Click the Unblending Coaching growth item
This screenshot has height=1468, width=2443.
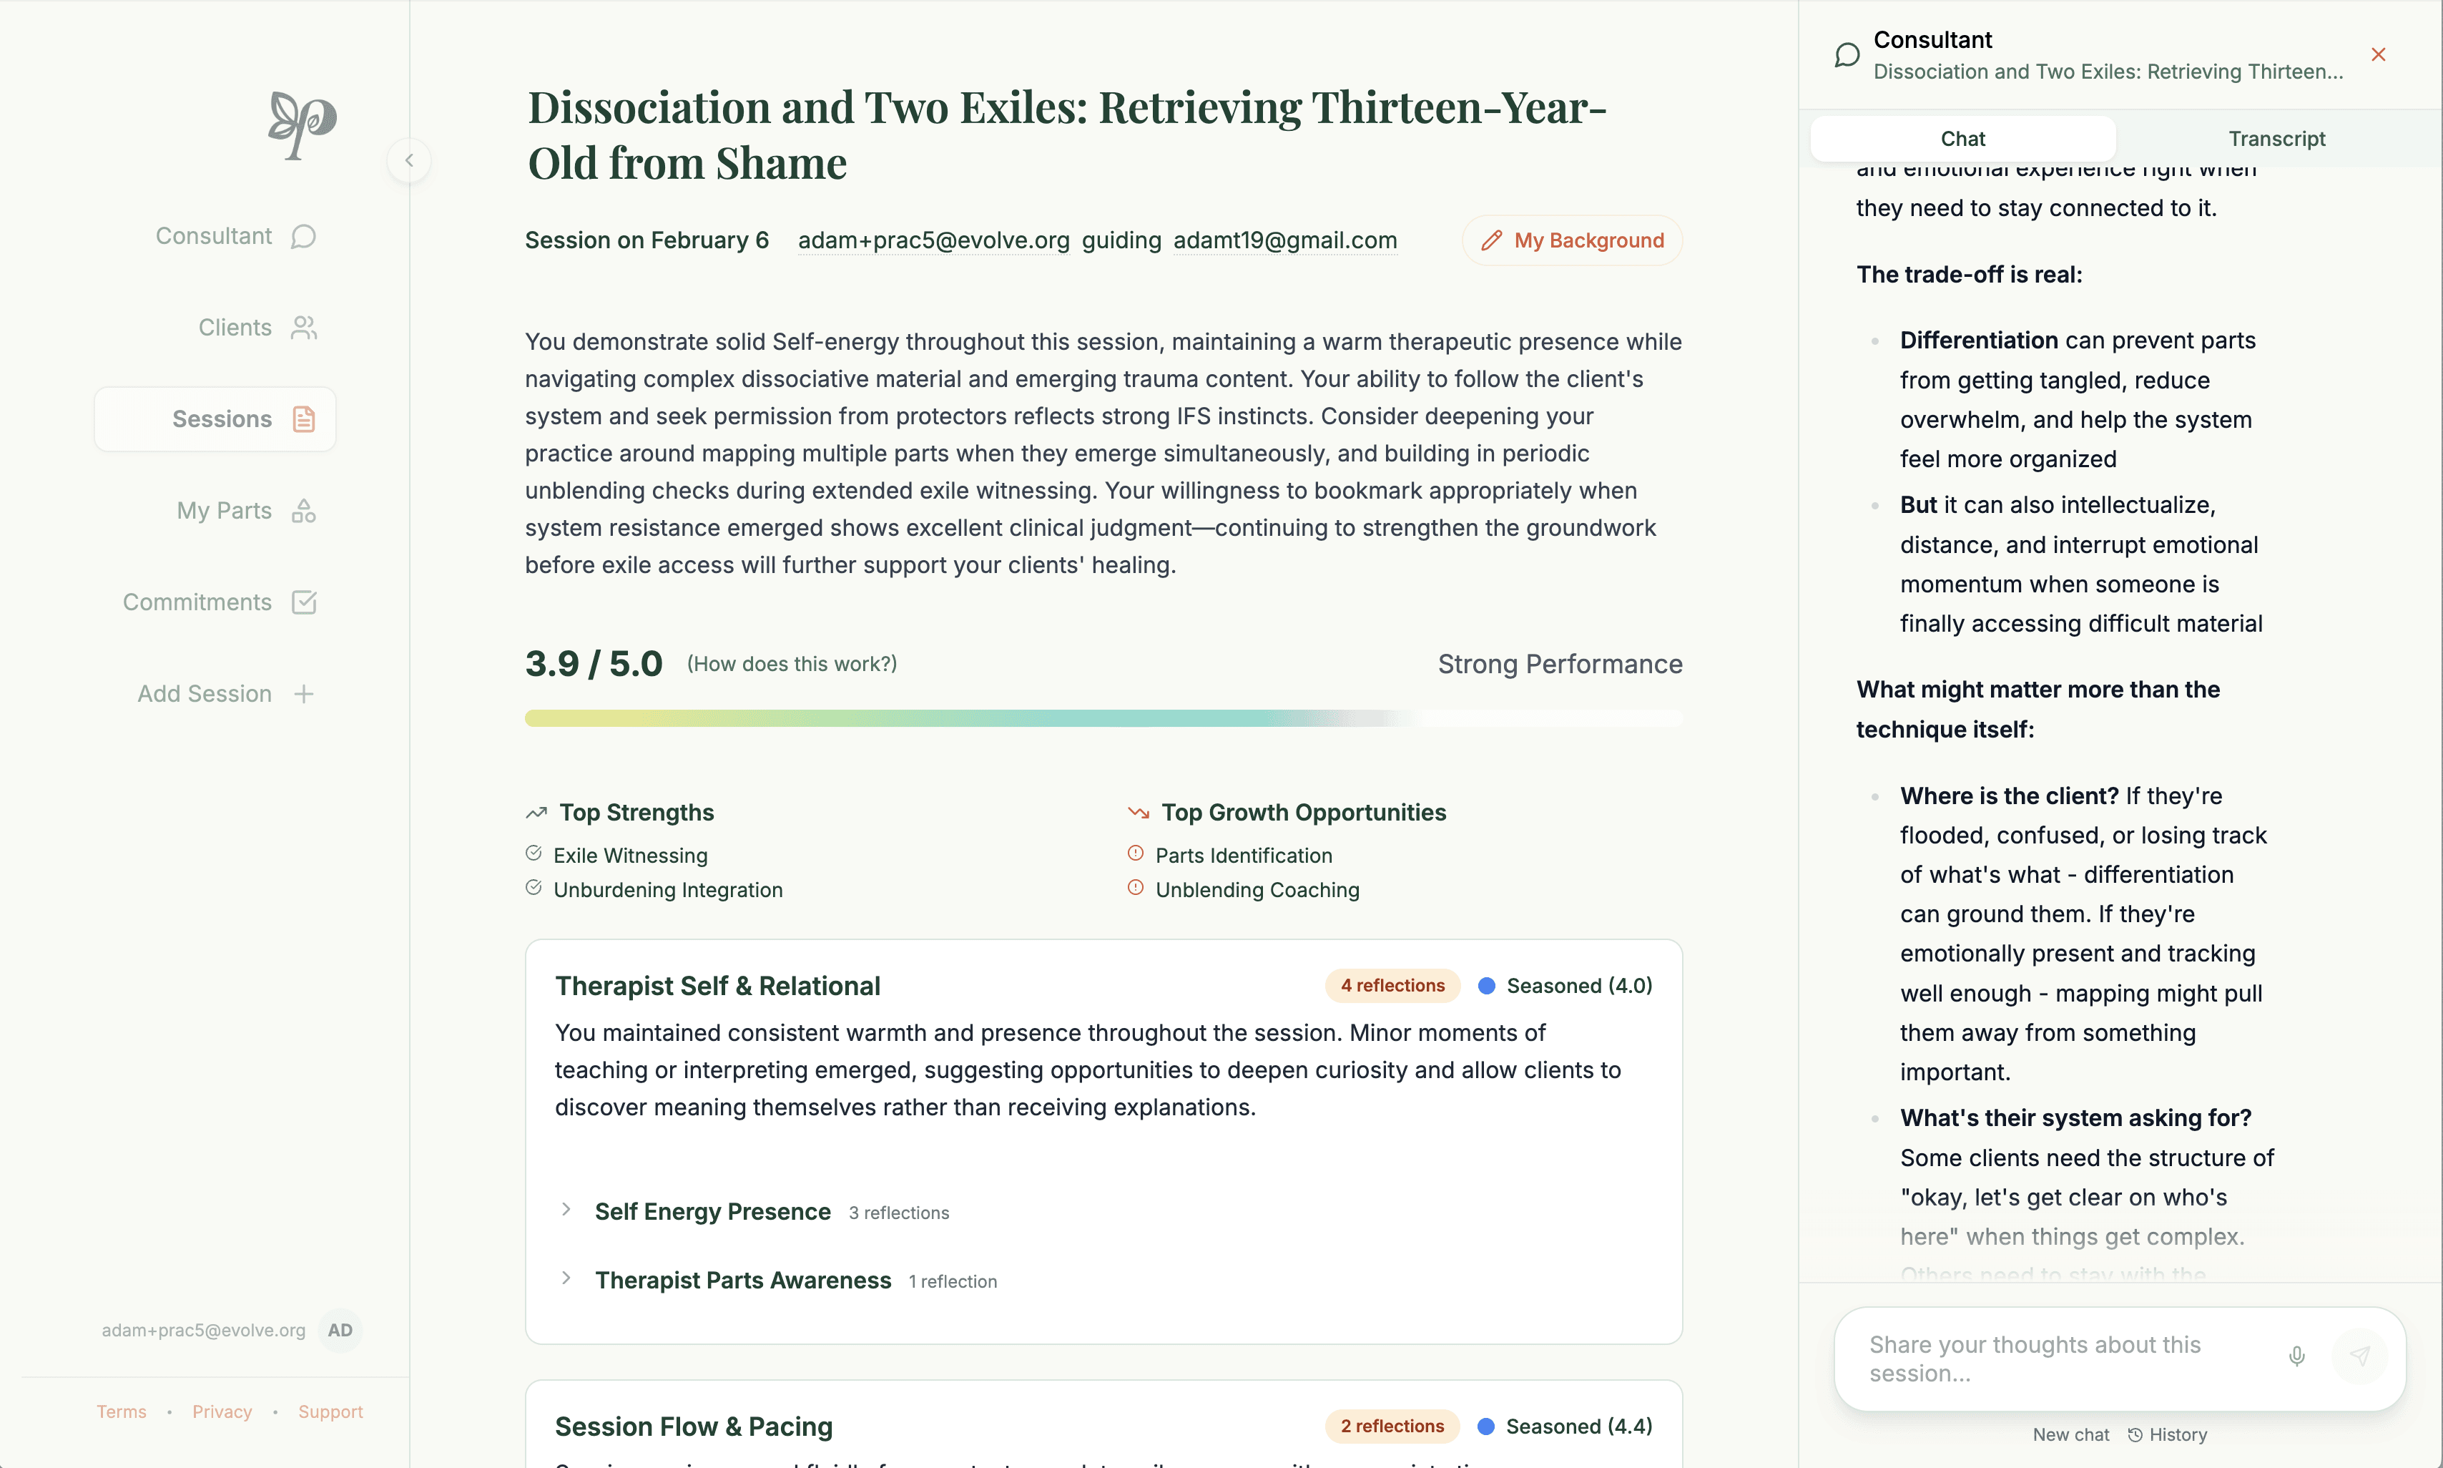point(1257,890)
